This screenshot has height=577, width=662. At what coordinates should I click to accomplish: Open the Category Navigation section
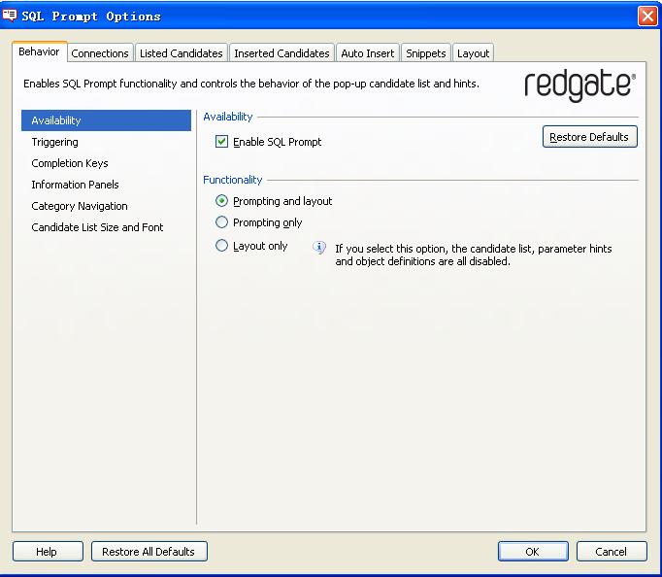(106, 206)
